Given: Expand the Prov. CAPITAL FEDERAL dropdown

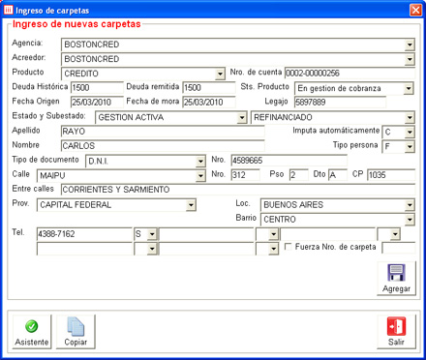Looking at the screenshot, I should click(191, 205).
